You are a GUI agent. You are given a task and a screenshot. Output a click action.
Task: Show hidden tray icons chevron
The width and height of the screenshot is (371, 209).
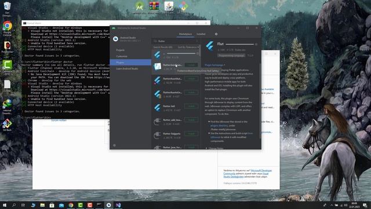click(332, 205)
